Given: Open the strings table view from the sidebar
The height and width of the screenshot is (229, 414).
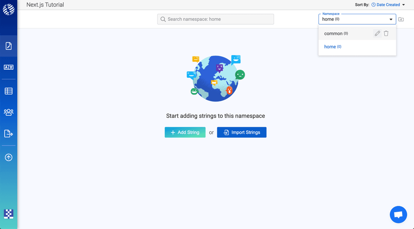Looking at the screenshot, I should point(8,91).
